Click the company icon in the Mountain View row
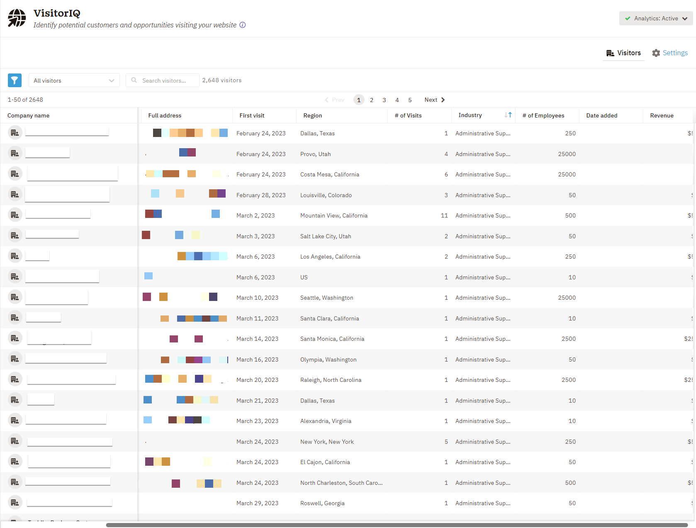 (x=15, y=215)
